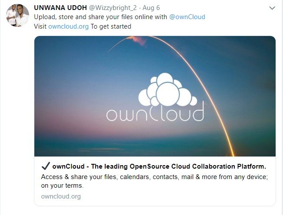Click the UNWANA UDOH profile avatar
The image size is (283, 215).
coord(17,15)
